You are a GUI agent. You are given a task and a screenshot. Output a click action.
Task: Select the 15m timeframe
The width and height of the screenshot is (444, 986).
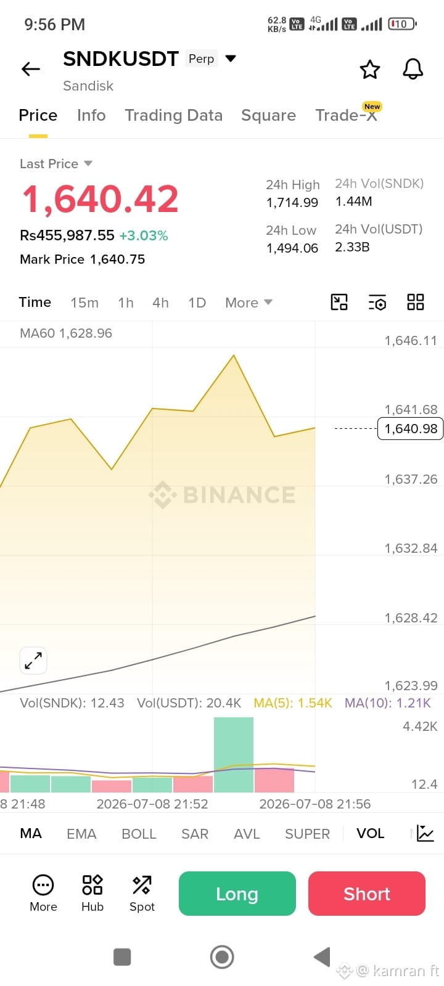coord(84,303)
